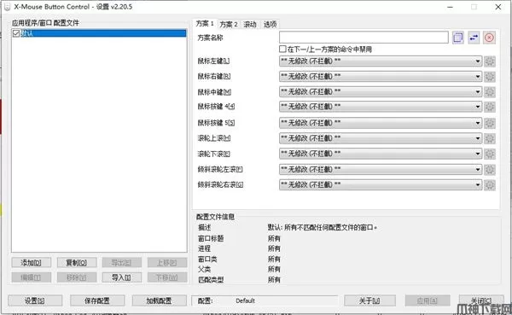This screenshot has height=315, width=512.
Task: Open gear settings for 鼠标右键
Action: pyautogui.click(x=490, y=77)
